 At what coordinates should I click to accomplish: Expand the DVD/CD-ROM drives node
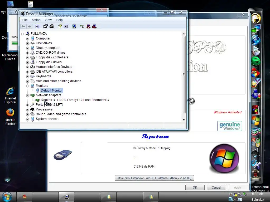[x=27, y=53]
